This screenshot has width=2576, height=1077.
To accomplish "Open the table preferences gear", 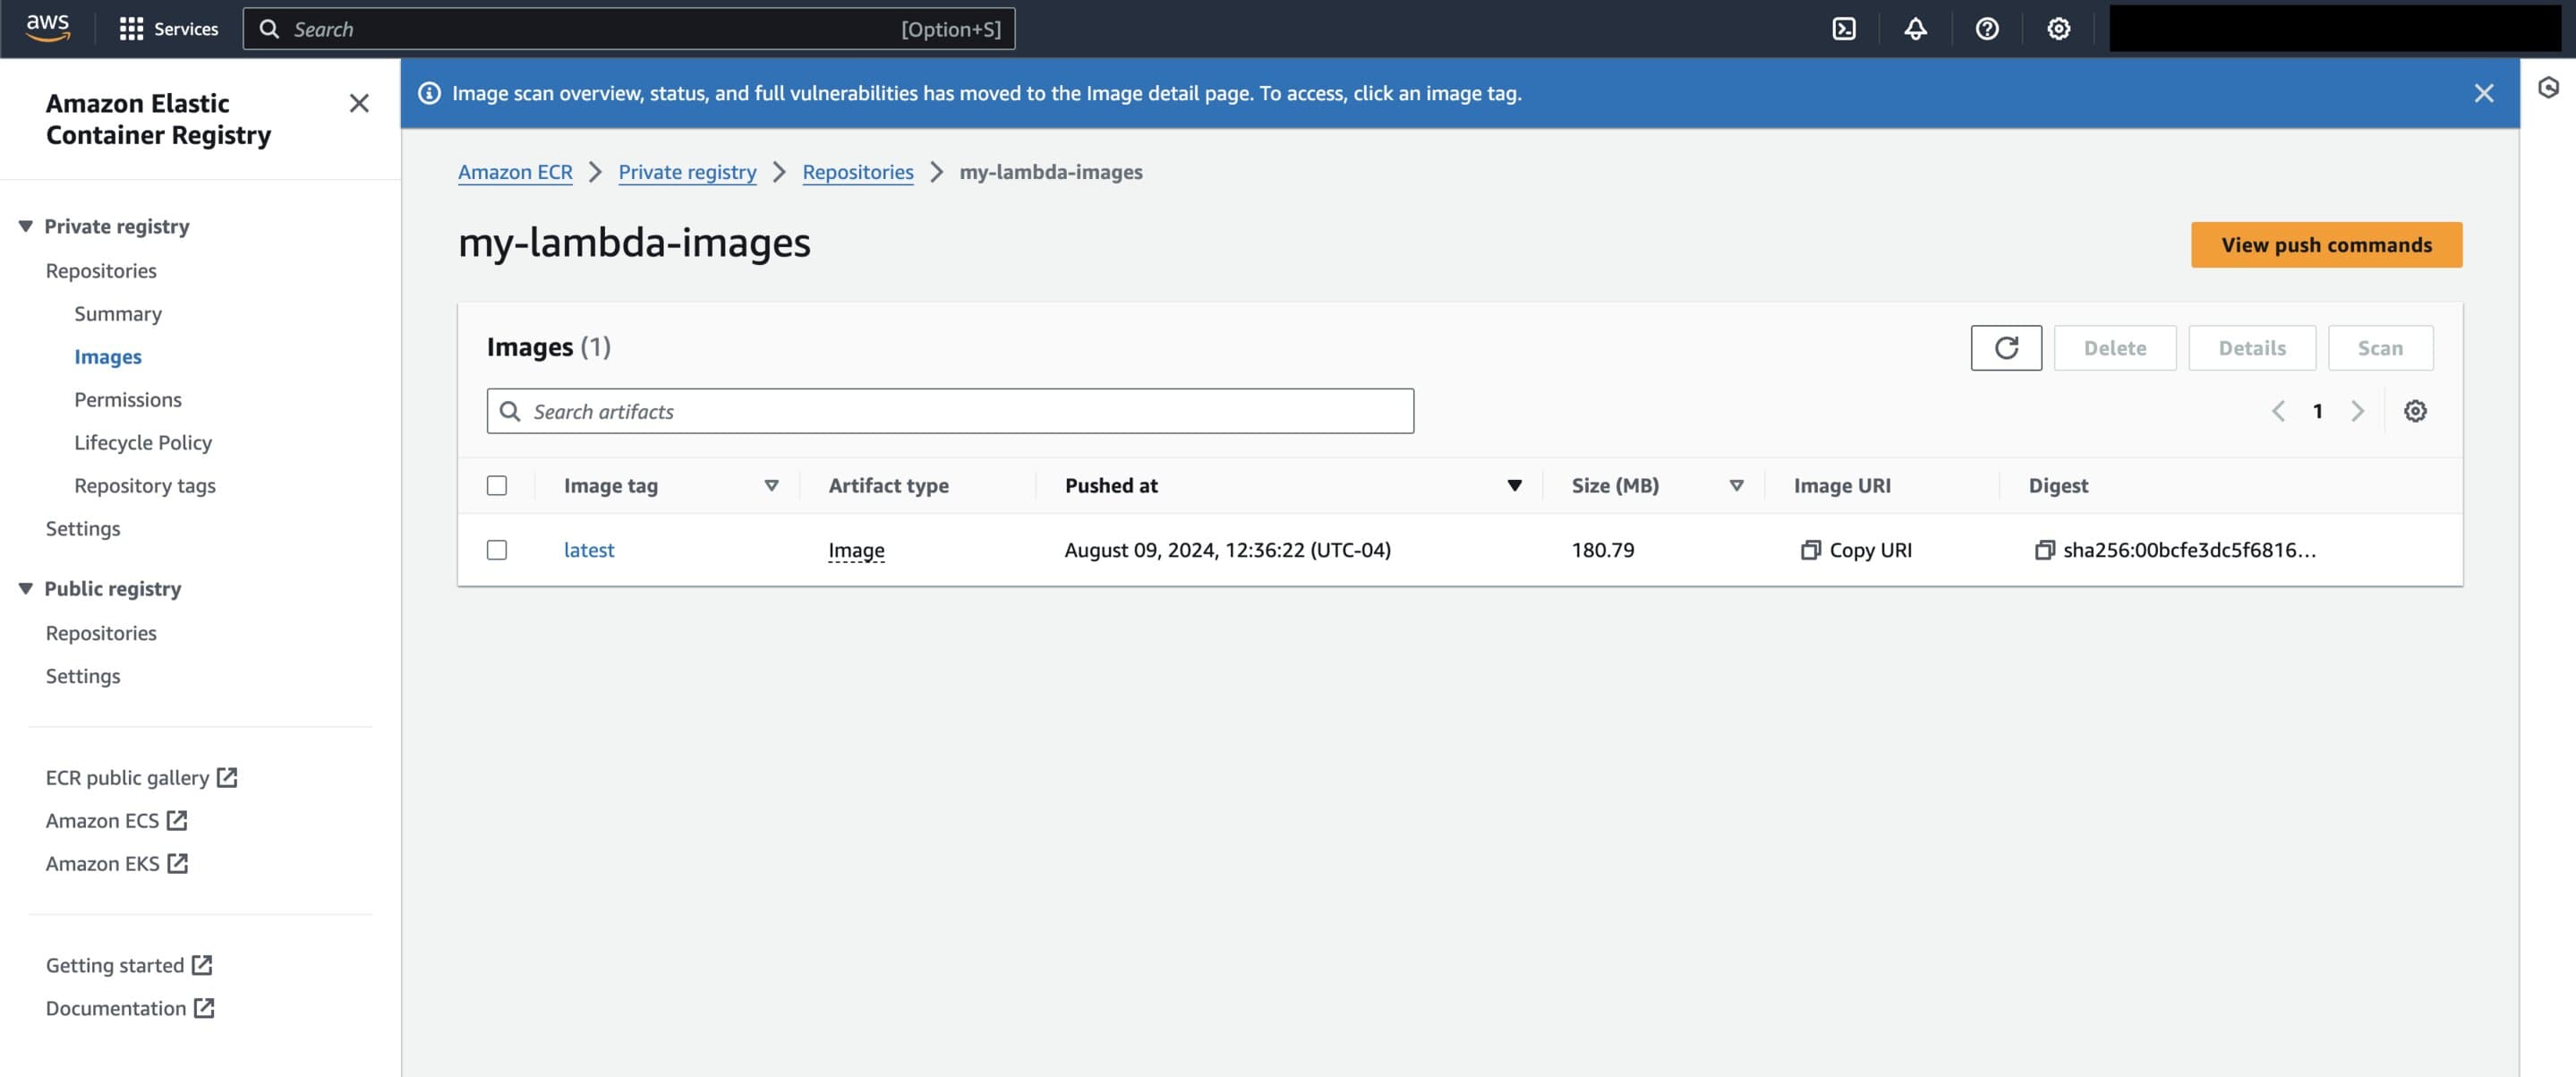I will [x=2414, y=411].
